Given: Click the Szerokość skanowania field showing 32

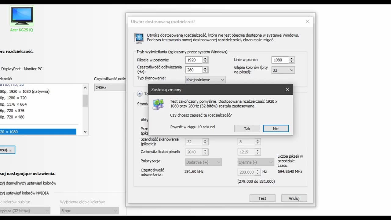Looking at the screenshot, I should tap(194, 142).
